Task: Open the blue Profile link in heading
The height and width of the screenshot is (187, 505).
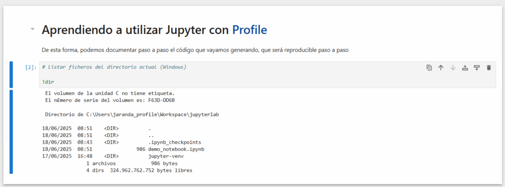Action: (250, 30)
